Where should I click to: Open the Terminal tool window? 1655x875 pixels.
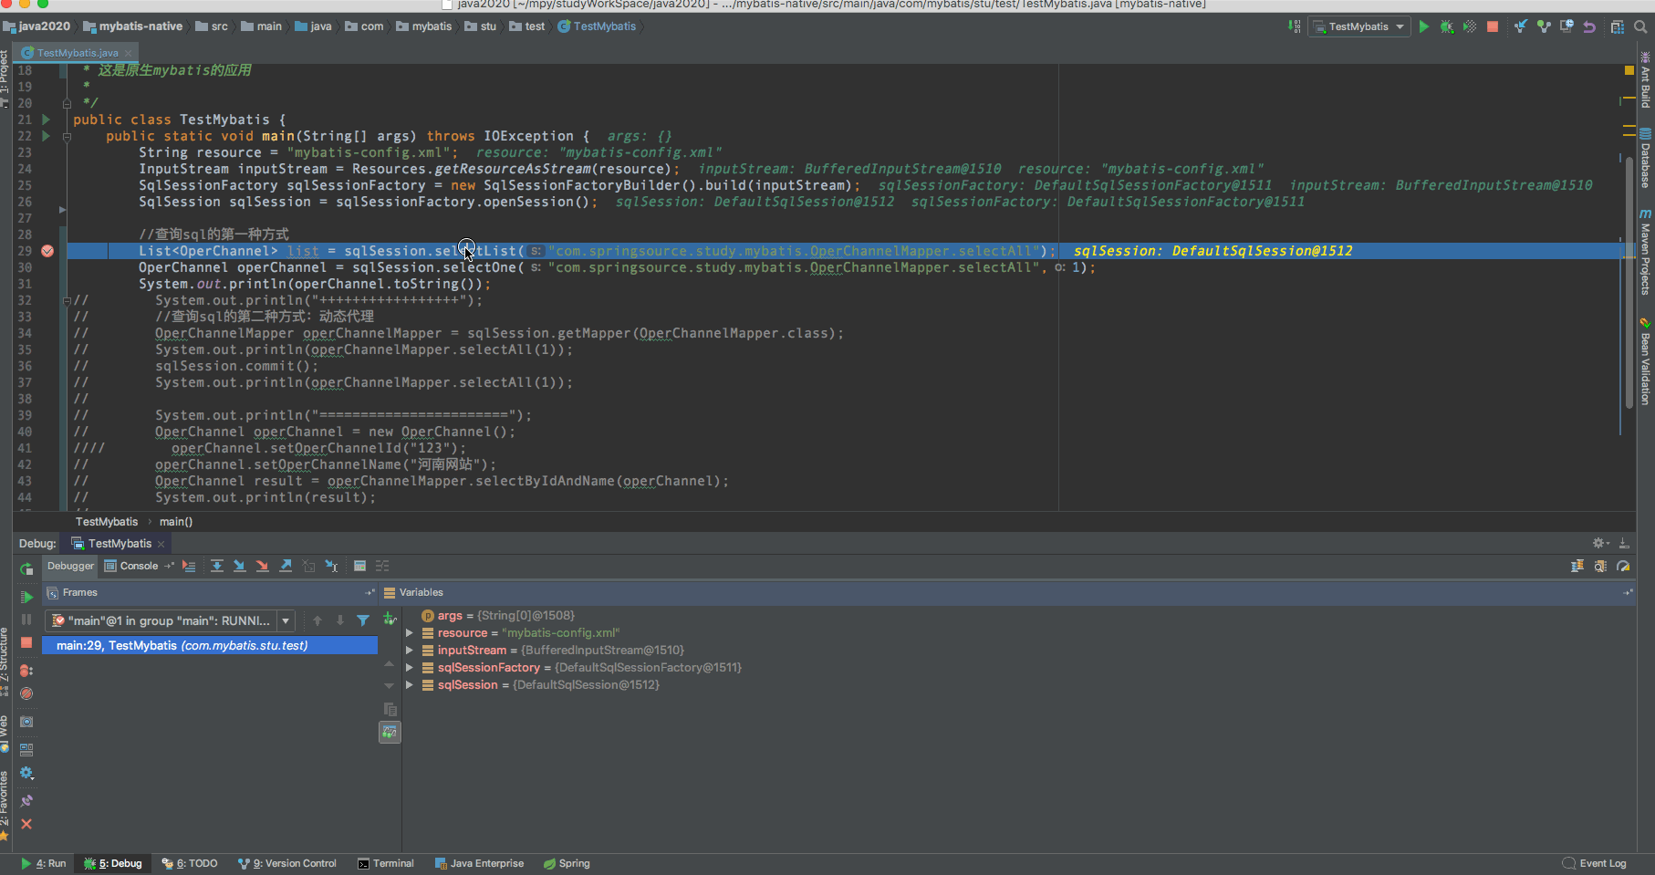point(386,864)
